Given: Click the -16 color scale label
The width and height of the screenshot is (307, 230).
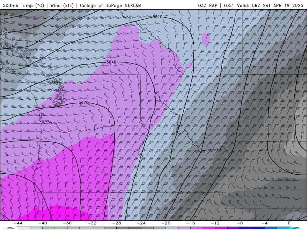Looking at the screenshot, I should pyautogui.click(x=190, y=223).
